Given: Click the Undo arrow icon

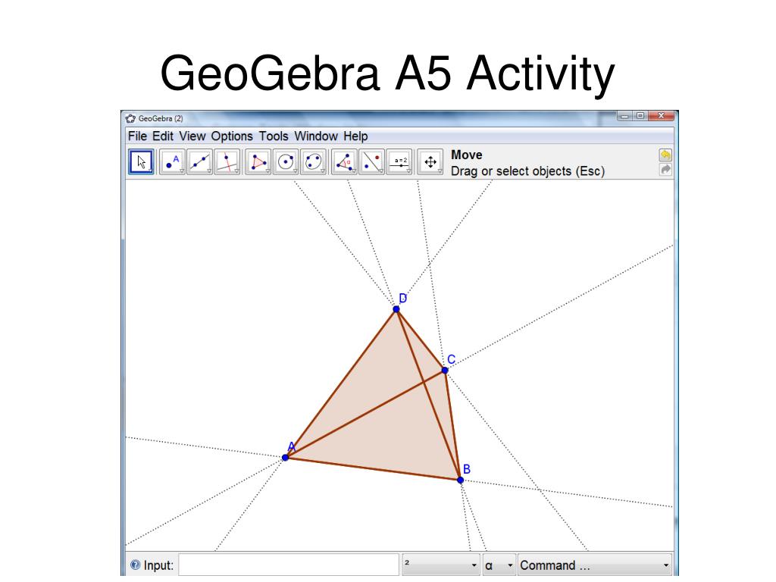Looking at the screenshot, I should coord(665,155).
